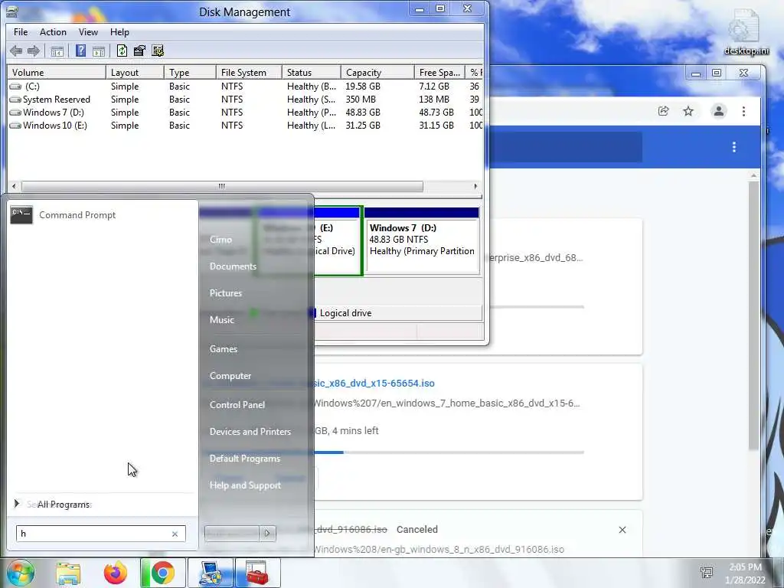Open the Cirno user folder in Start menu
This screenshot has height=588, width=784.
coord(220,240)
